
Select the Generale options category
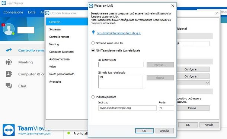point(67,22)
